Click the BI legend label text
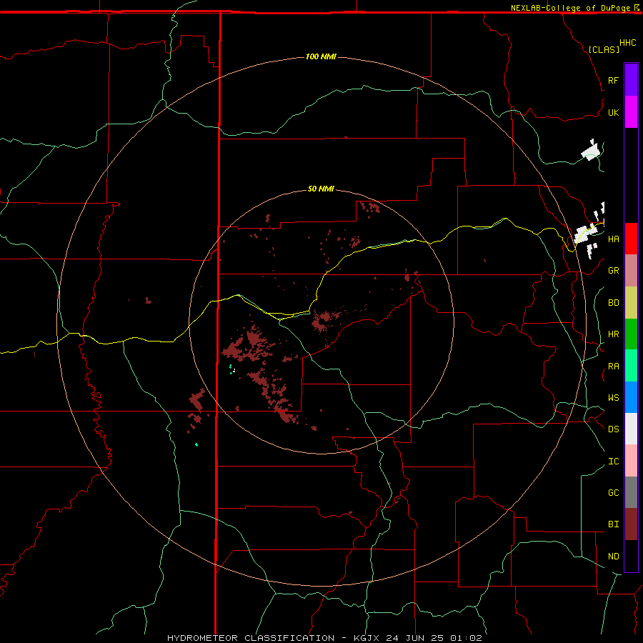 point(613,524)
